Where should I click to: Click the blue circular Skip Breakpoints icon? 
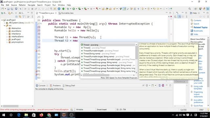point(59,9)
